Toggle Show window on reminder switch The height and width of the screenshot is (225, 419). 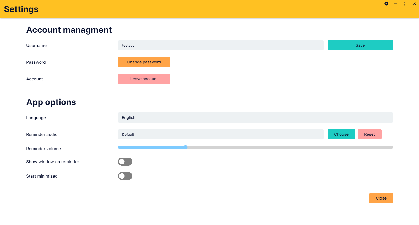click(125, 162)
